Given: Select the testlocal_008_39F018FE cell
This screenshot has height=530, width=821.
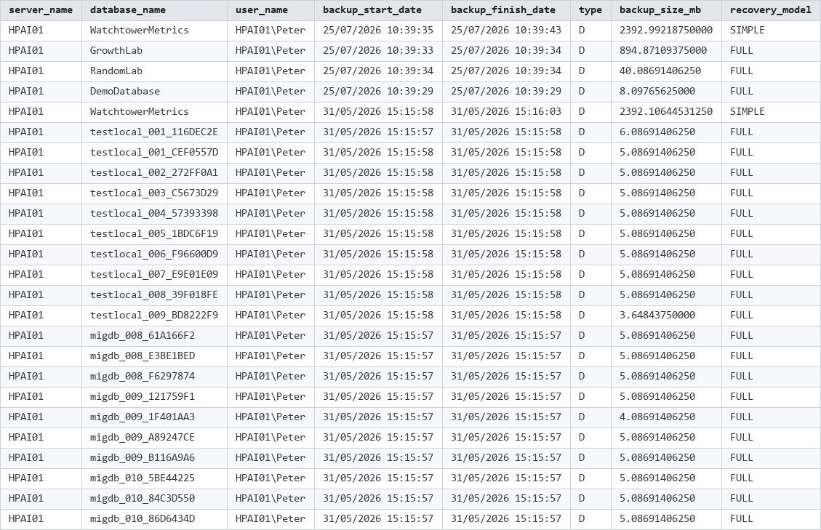Looking at the screenshot, I should pyautogui.click(x=154, y=295).
